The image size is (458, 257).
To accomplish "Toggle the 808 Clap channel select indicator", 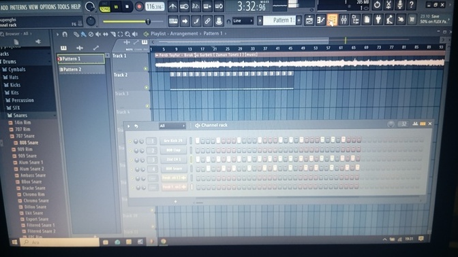I will coord(191,150).
